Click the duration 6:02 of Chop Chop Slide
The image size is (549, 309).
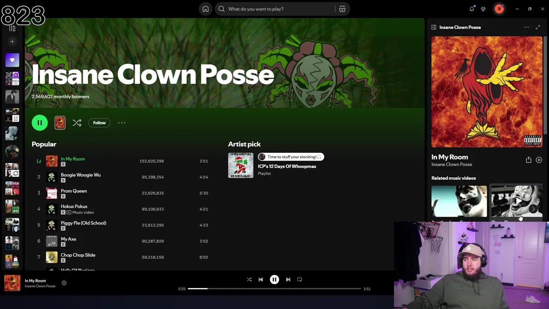click(x=204, y=257)
